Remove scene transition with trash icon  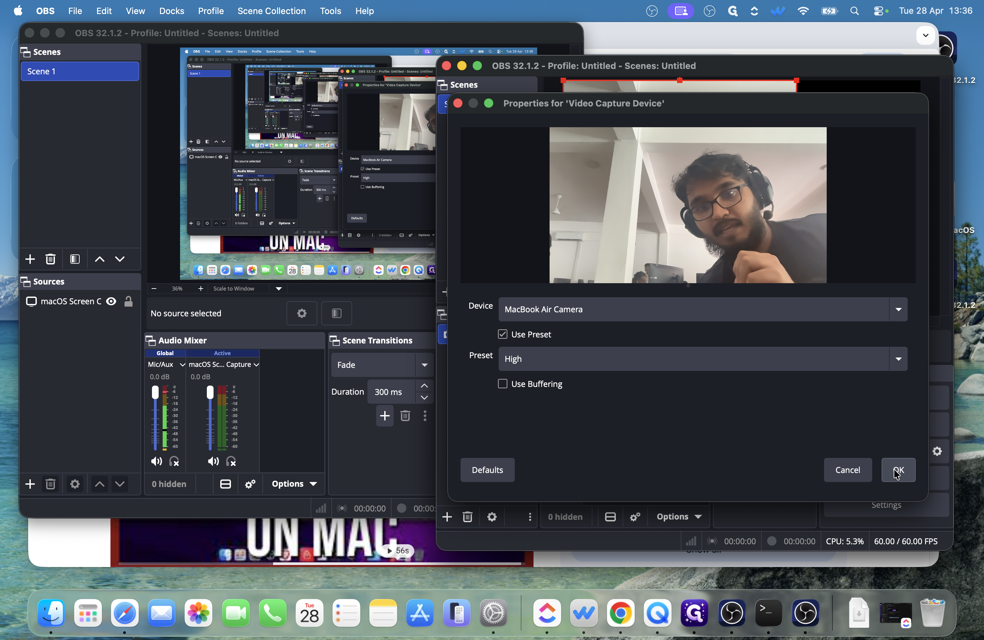tap(405, 415)
